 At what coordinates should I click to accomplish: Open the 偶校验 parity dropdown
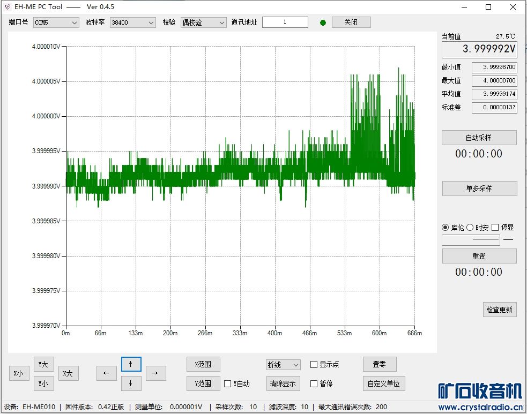tap(203, 22)
